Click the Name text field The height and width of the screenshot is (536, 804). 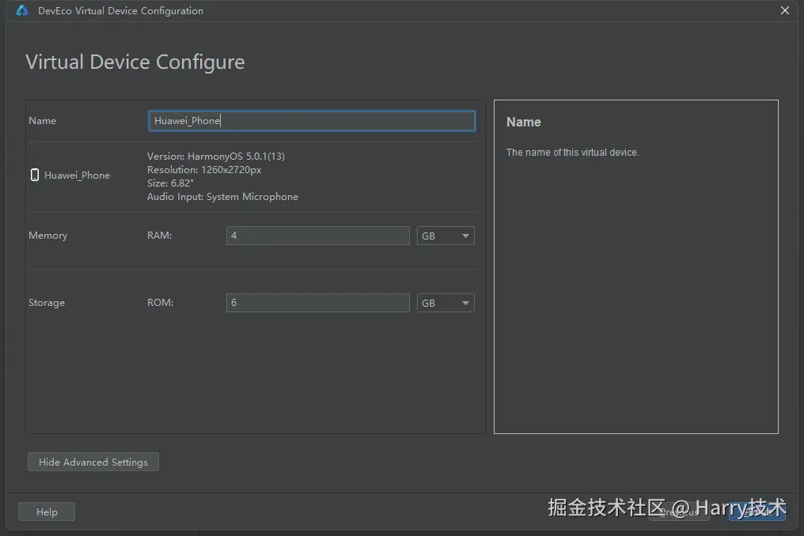point(312,121)
